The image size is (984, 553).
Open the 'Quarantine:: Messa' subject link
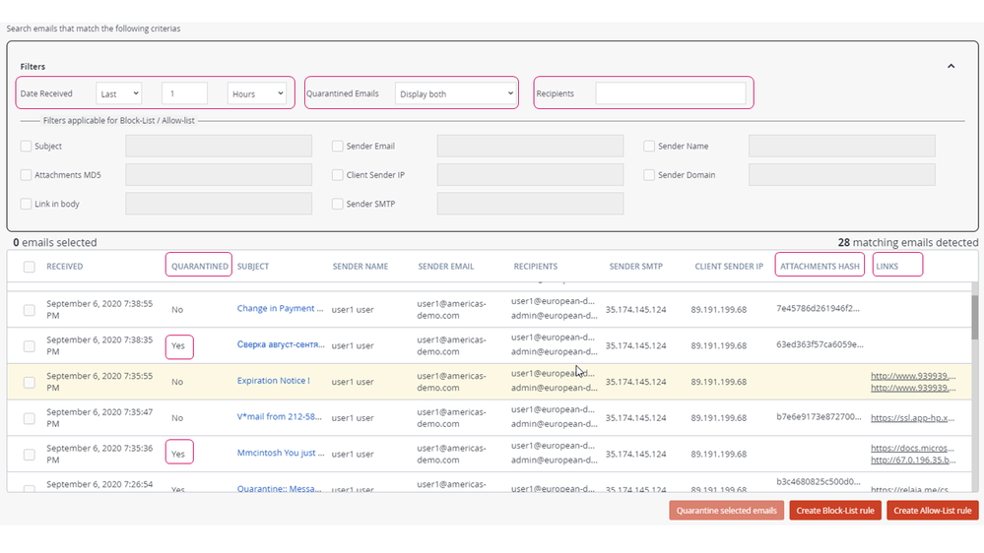click(x=280, y=488)
